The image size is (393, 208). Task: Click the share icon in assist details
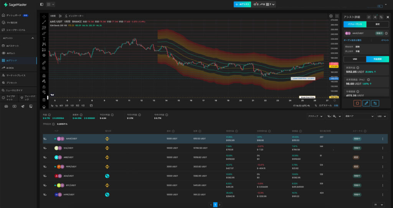(x=375, y=17)
